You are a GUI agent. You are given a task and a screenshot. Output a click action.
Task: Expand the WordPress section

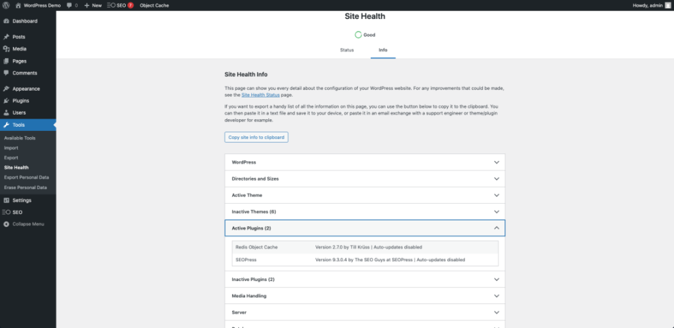pos(365,162)
